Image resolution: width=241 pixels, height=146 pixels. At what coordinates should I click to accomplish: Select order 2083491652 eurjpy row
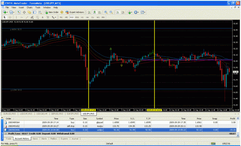[120, 126]
